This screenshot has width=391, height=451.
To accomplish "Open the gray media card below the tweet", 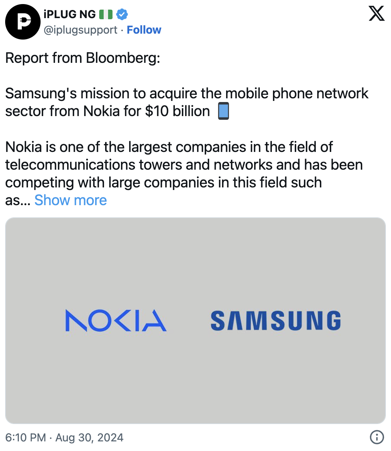I will [195, 321].
